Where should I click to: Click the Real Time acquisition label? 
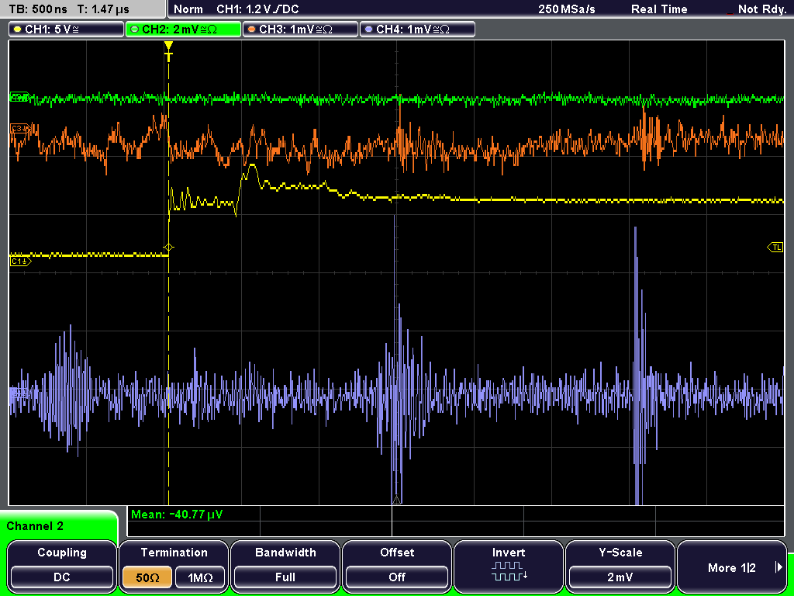tap(659, 9)
